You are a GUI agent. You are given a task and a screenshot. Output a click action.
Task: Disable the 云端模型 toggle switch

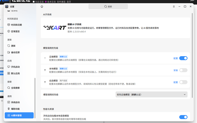tap(183, 58)
